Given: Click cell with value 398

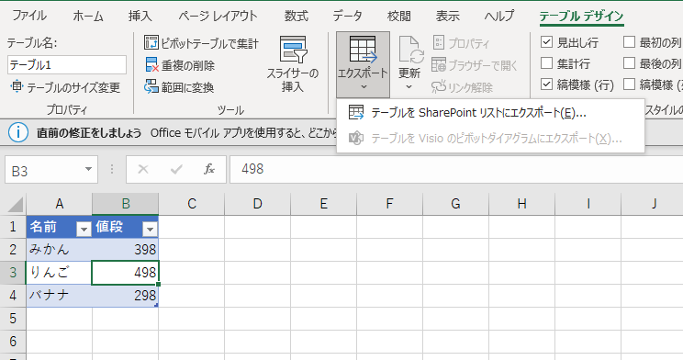Looking at the screenshot, I should point(126,250).
